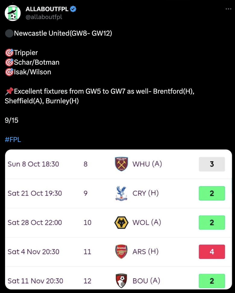Open the #FPL hashtag link
The height and width of the screenshot is (293, 235).
pyautogui.click(x=13, y=140)
